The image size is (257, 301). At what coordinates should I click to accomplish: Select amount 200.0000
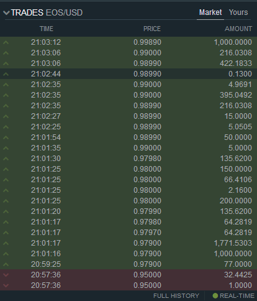click(236, 201)
